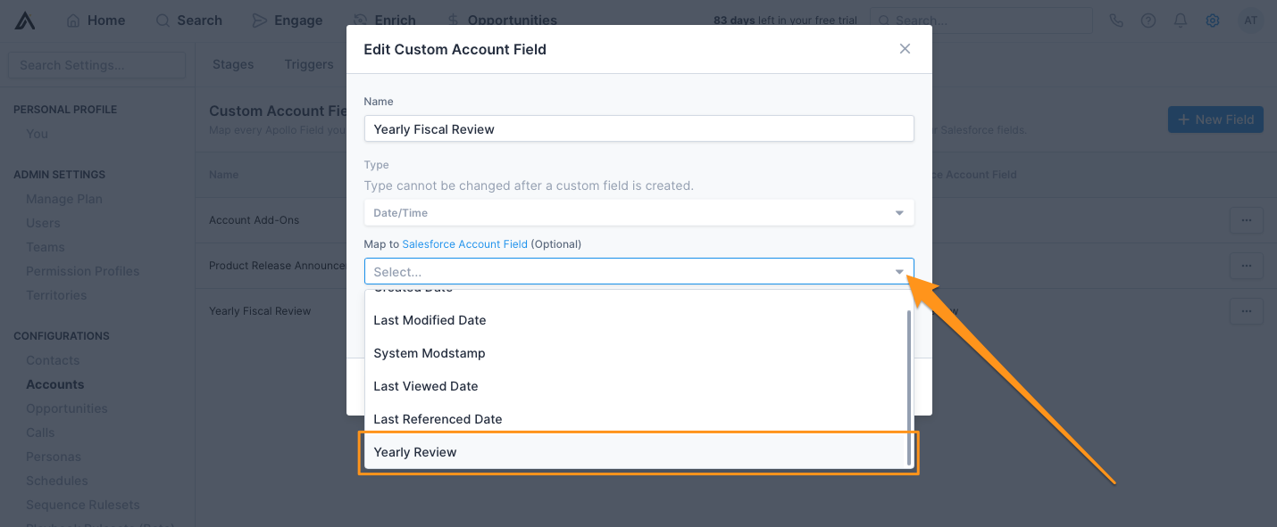The width and height of the screenshot is (1277, 527).
Task: Open the settings gear icon
Action: (x=1212, y=20)
